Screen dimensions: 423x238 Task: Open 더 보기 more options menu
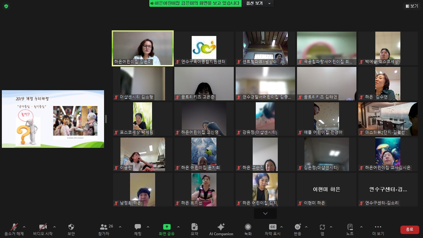378,230
